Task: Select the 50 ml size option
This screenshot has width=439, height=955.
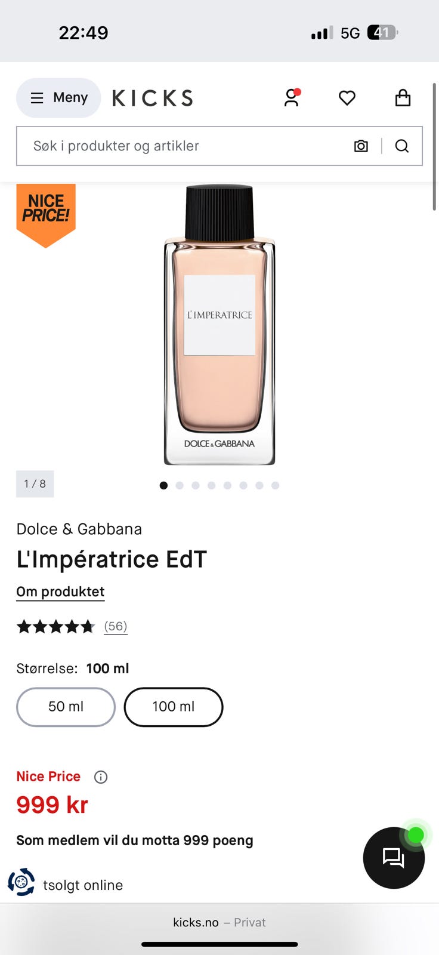Action: pos(66,707)
